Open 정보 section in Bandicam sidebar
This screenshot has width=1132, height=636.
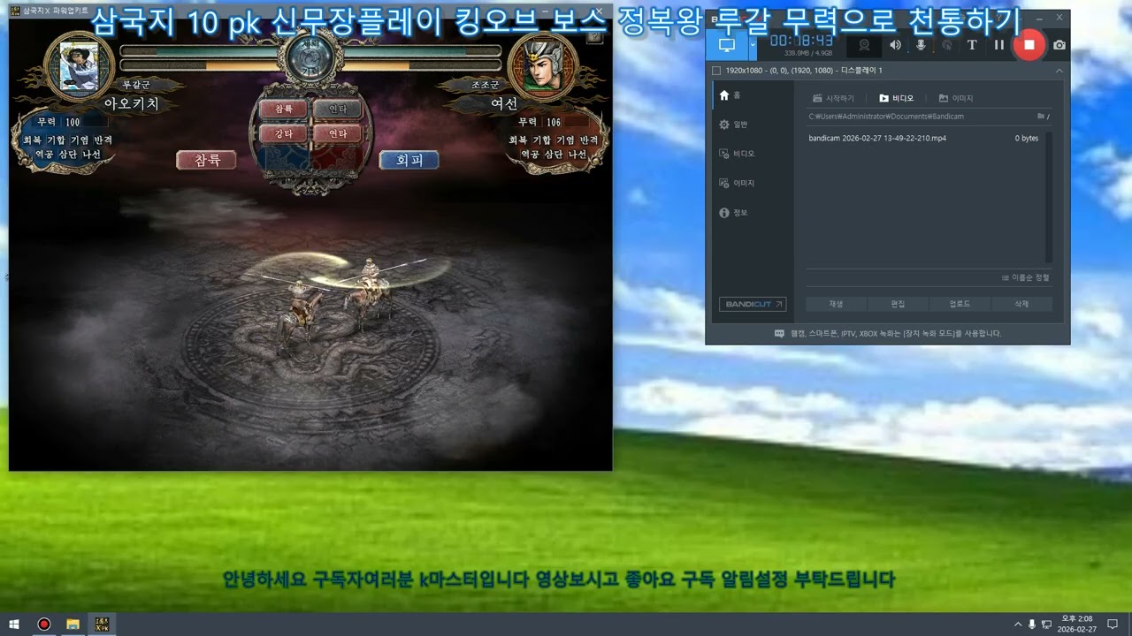[x=734, y=213]
